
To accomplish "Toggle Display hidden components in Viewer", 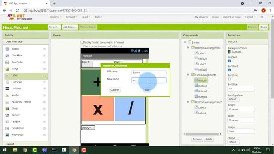I will coord(82,42).
